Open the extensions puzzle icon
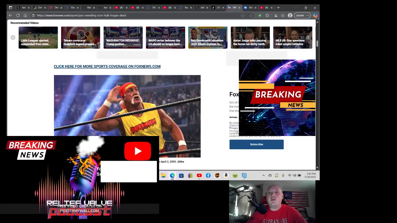The height and width of the screenshot is (223, 397). tap(267, 15)
